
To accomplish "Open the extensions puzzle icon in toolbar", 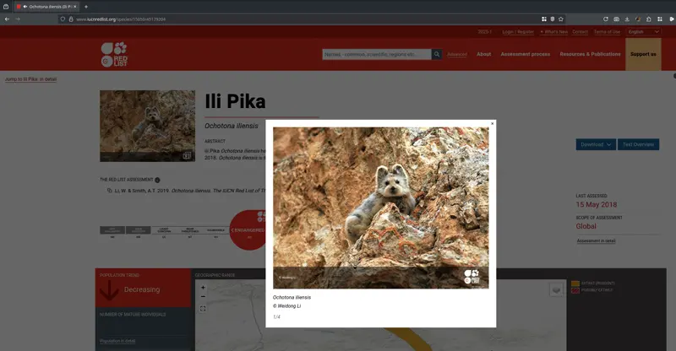I will (648, 19).
